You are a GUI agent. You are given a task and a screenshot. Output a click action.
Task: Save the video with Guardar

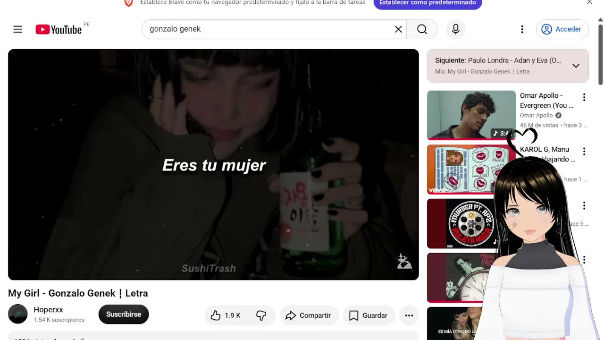click(x=369, y=315)
